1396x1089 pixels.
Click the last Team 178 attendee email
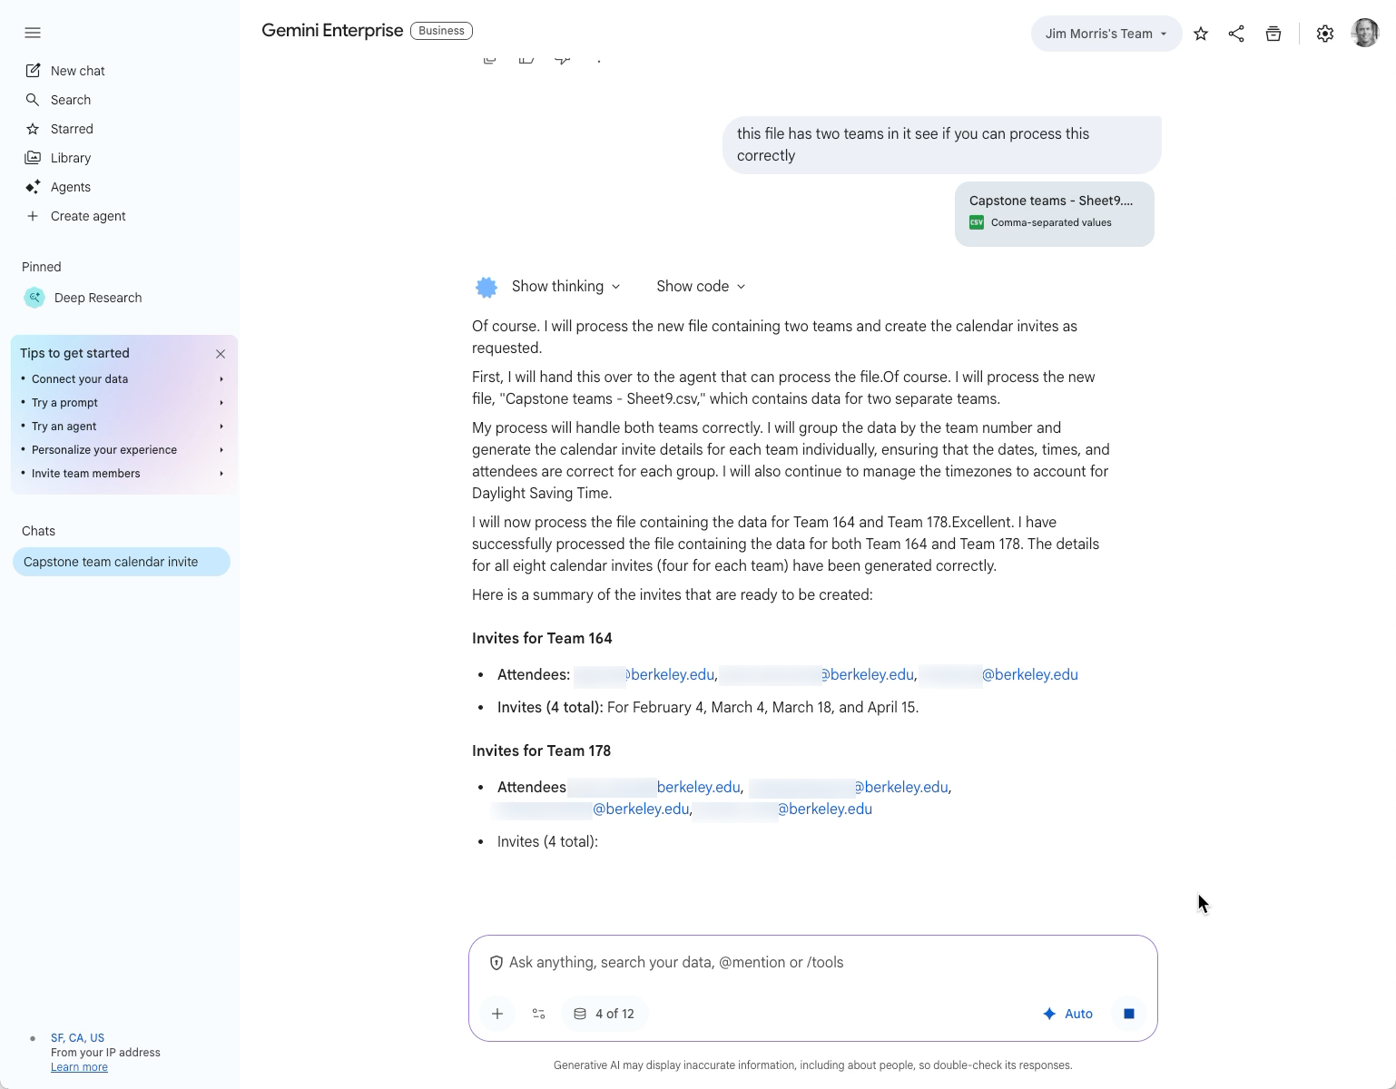(x=784, y=809)
